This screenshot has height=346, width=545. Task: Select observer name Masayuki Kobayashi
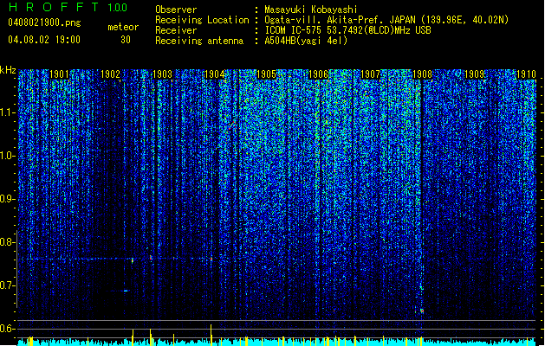[311, 10]
